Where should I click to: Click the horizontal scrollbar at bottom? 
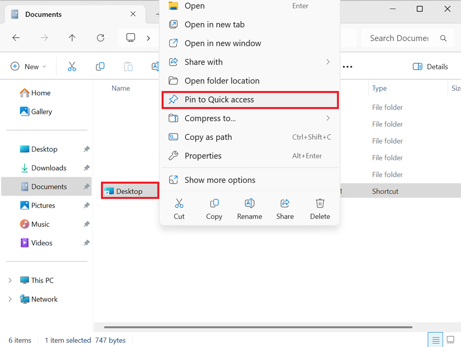pos(258,327)
